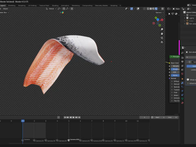The width and height of the screenshot is (196, 147).
Task: Open the Object properties tab
Action: (183, 79)
